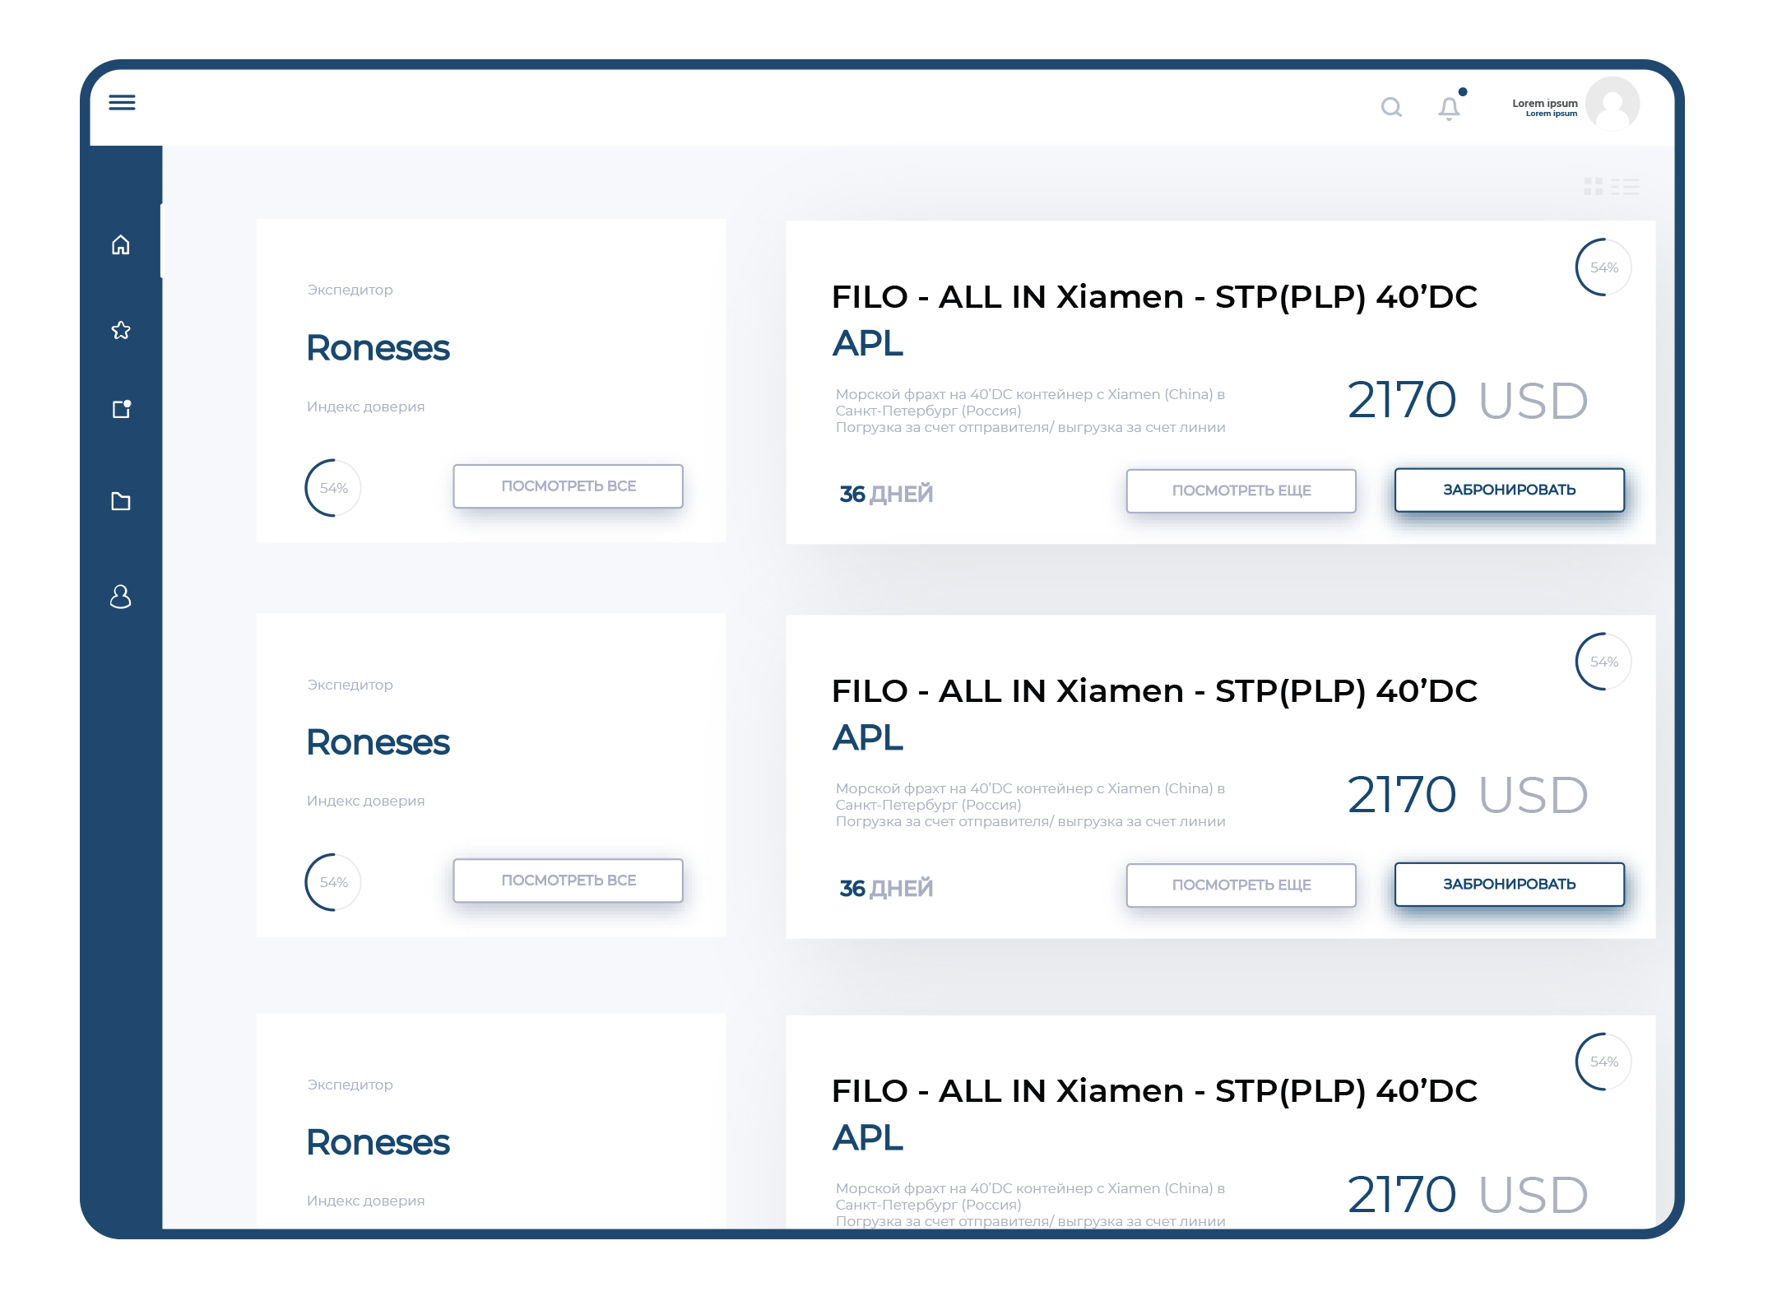Click ЗАБРОНИРОВАТЬ in second freight offer
This screenshot has height=1301, width=1768.
(1510, 884)
